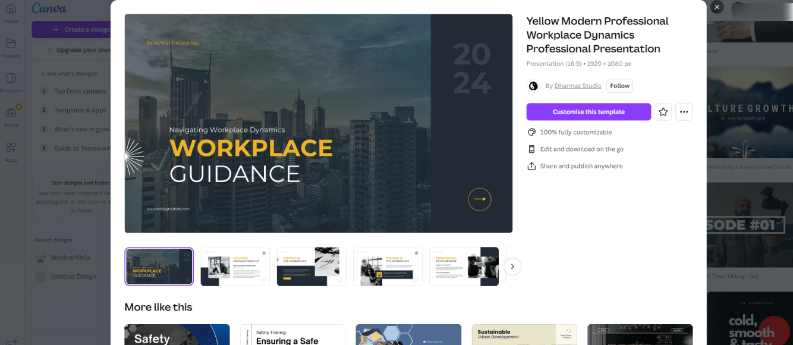Screen dimensions: 793x345
Task: Select the Professional Development slide thumbnail
Action: point(464,266)
